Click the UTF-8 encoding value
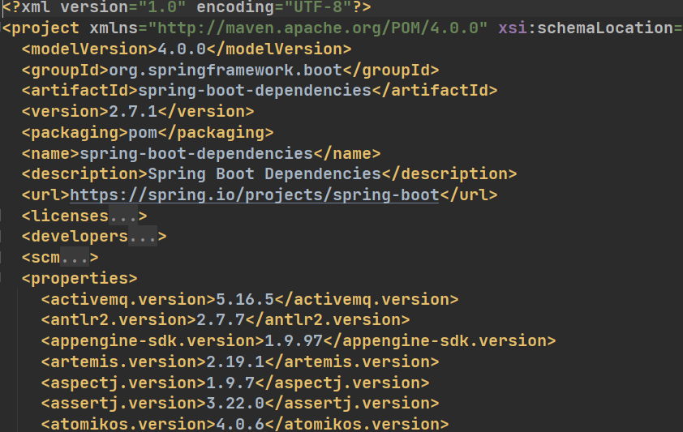The height and width of the screenshot is (432, 683). [x=318, y=7]
